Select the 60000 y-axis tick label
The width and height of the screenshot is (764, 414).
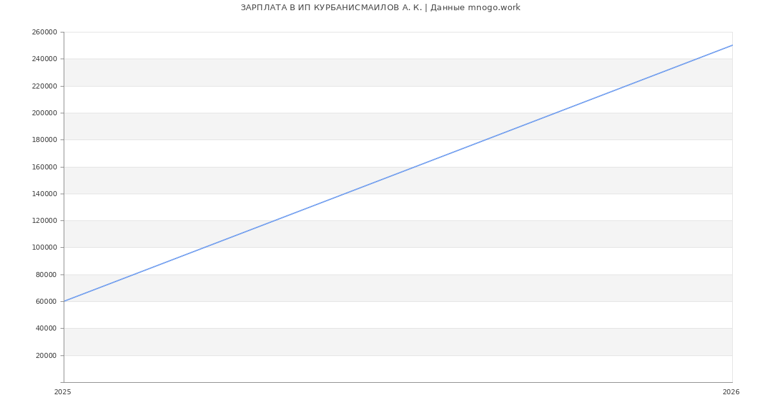[x=46, y=301]
